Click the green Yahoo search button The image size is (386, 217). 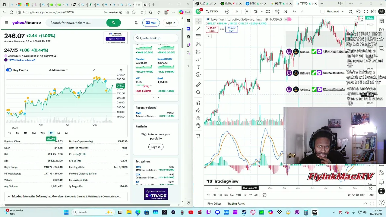(113, 23)
